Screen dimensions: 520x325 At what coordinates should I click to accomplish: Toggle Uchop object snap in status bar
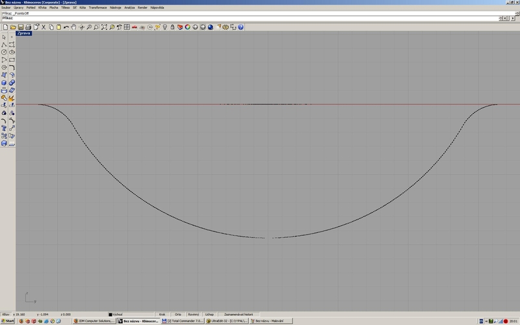tap(209, 313)
